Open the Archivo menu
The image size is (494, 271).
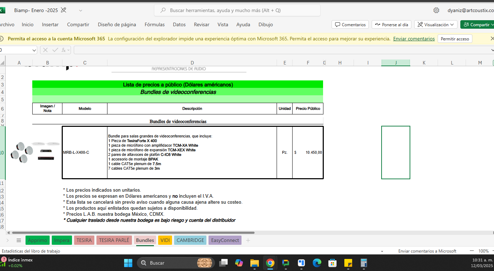coord(7,24)
